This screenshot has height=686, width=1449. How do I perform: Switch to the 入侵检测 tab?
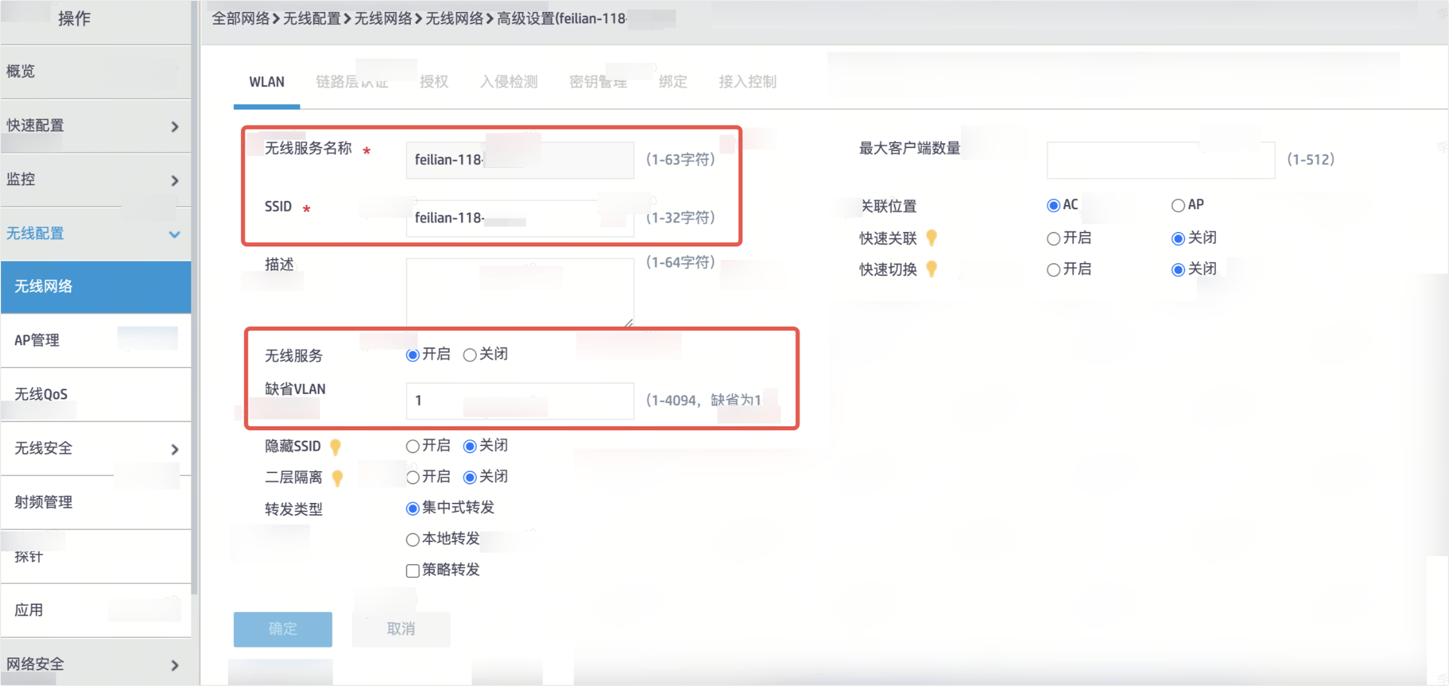509,82
